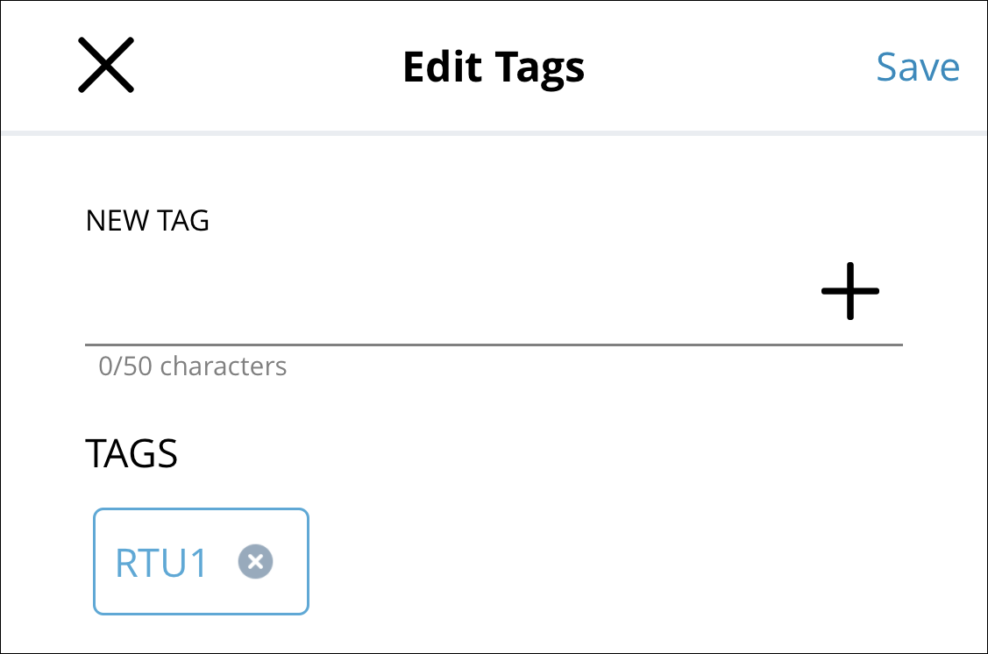Dismiss the tag editor with the X
This screenshot has height=654, width=988.
click(x=105, y=66)
